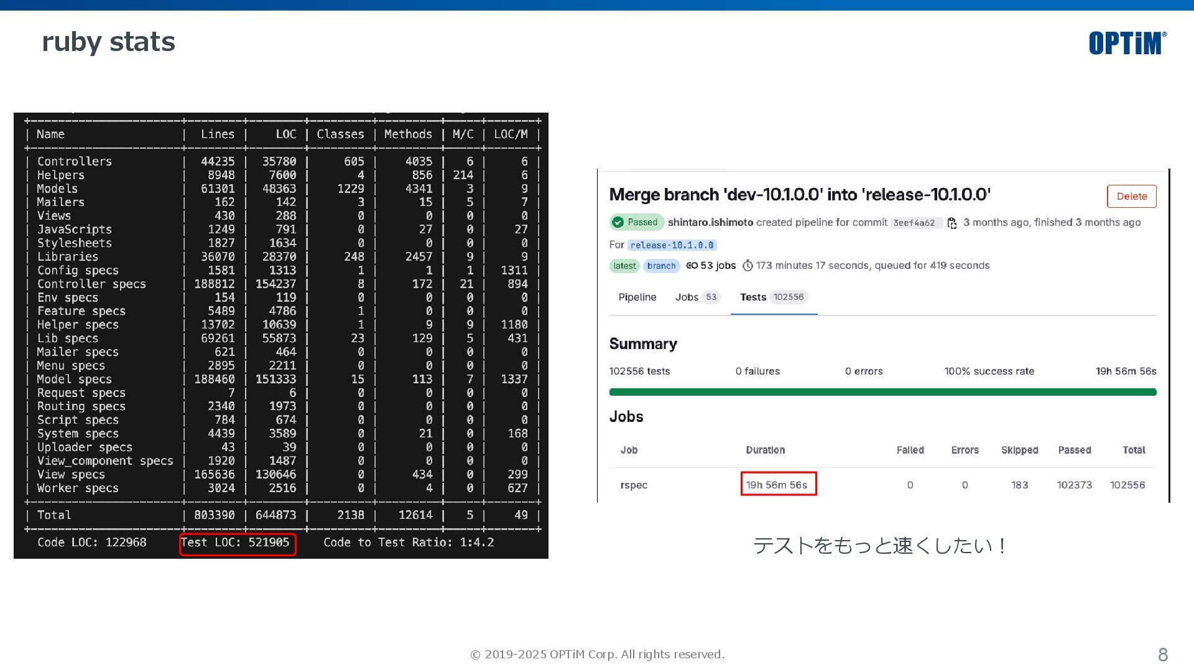Select the Tests tab
The height and width of the screenshot is (672, 1194).
click(774, 297)
